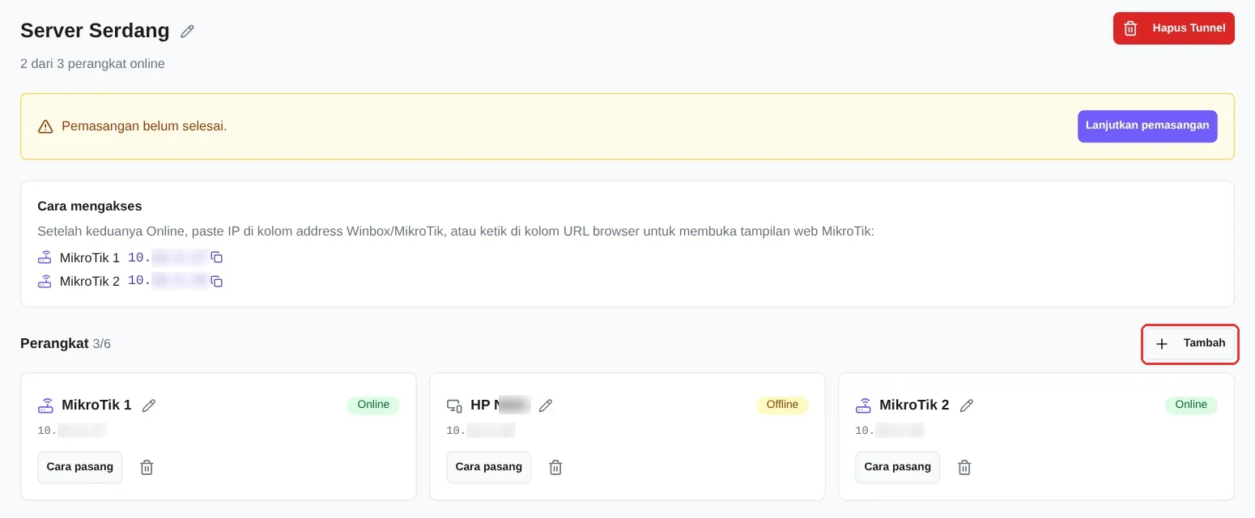Click the Server Serdang title
This screenshot has height=518, width=1255.
point(95,31)
